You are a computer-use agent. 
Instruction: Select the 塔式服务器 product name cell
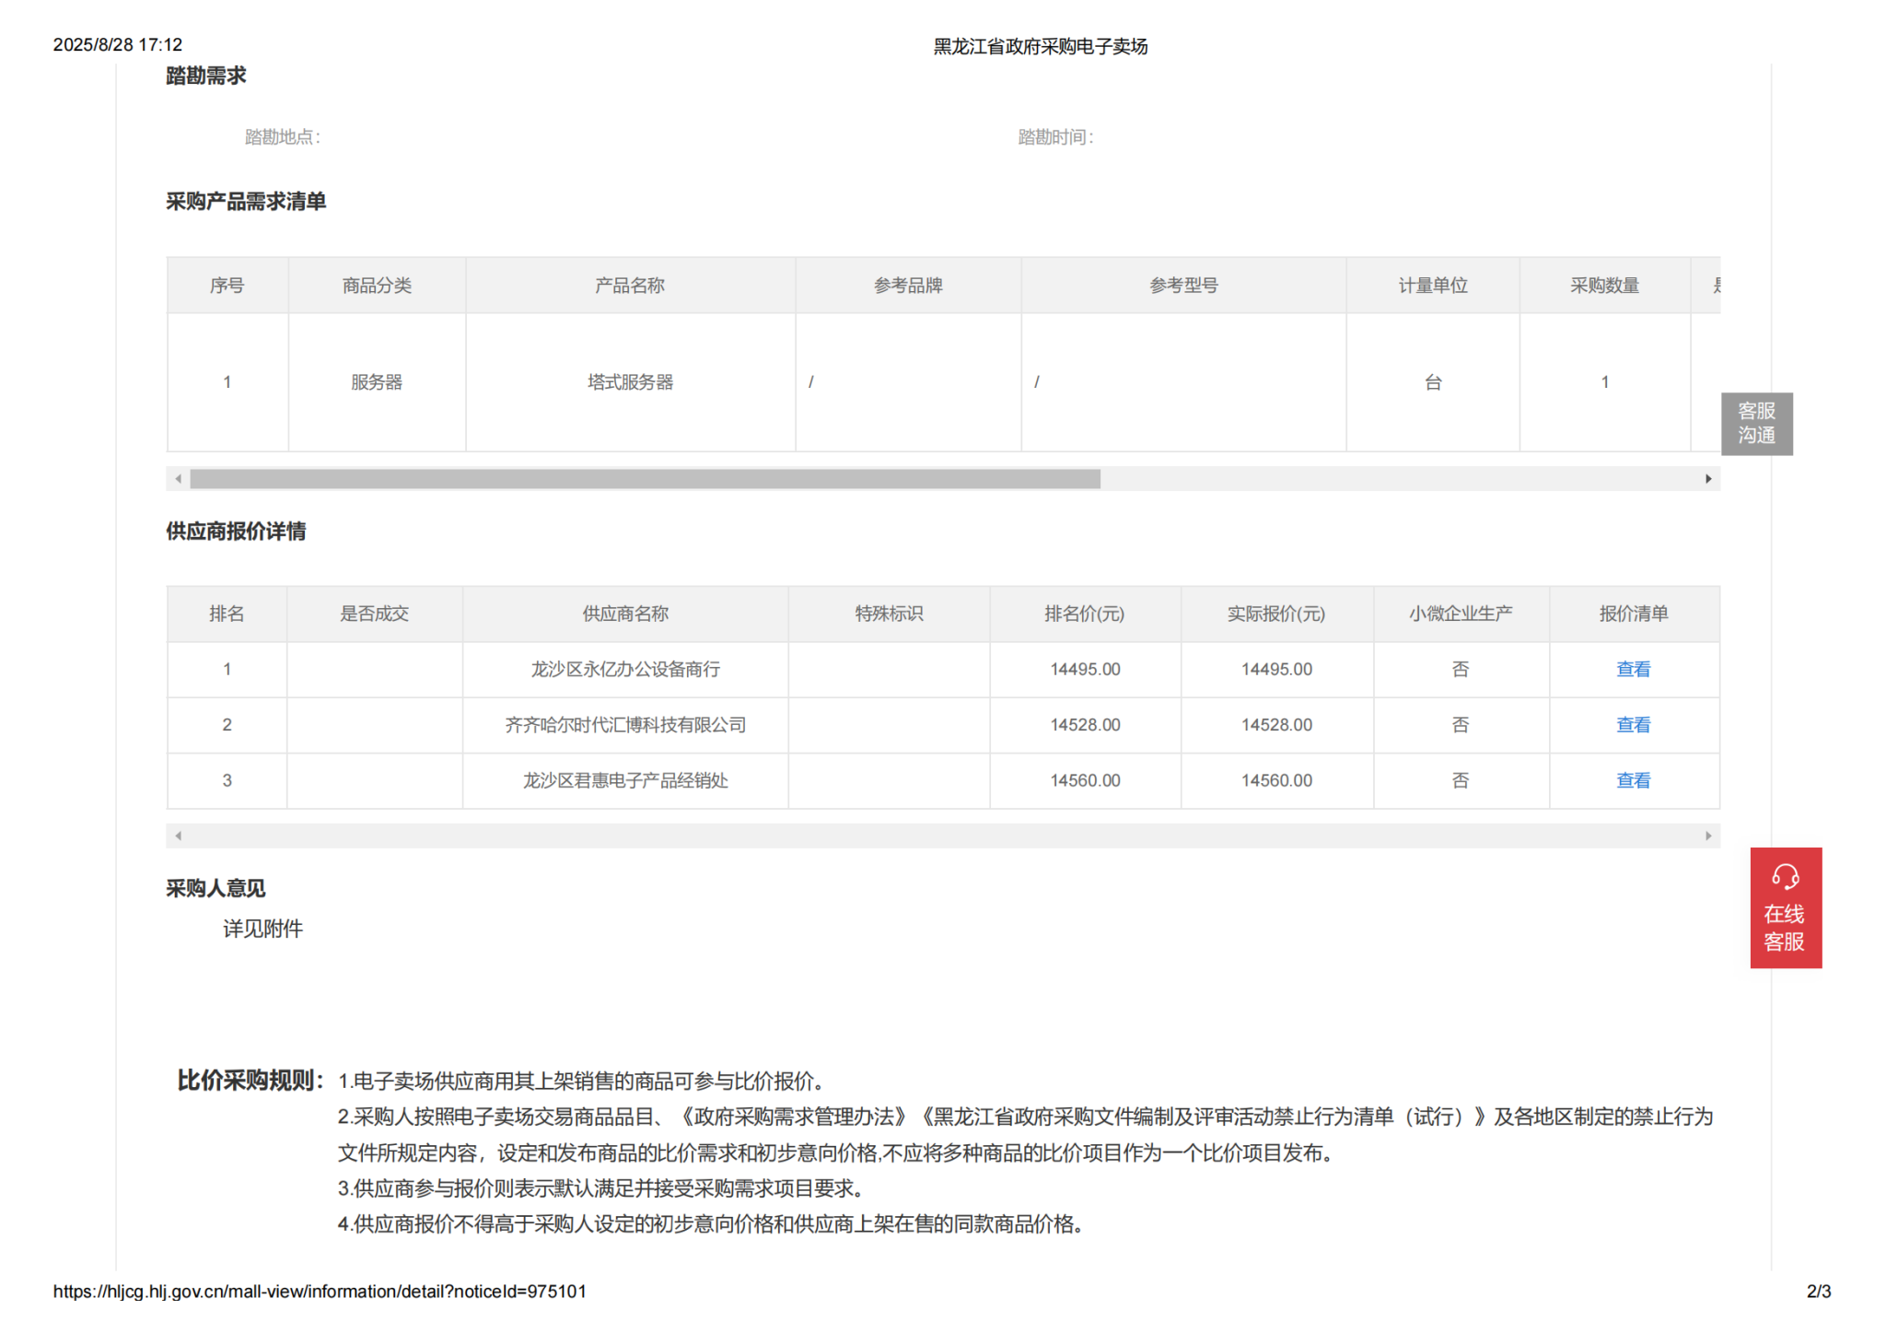[x=630, y=382]
